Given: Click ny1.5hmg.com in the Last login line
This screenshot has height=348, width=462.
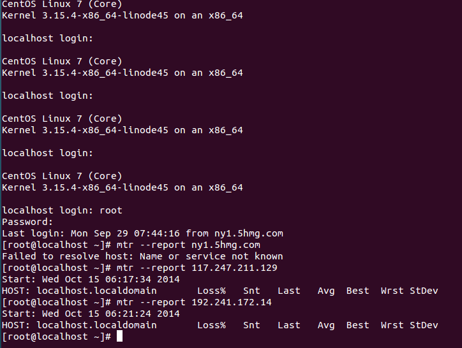Looking at the screenshot, I should pyautogui.click(x=249, y=233).
